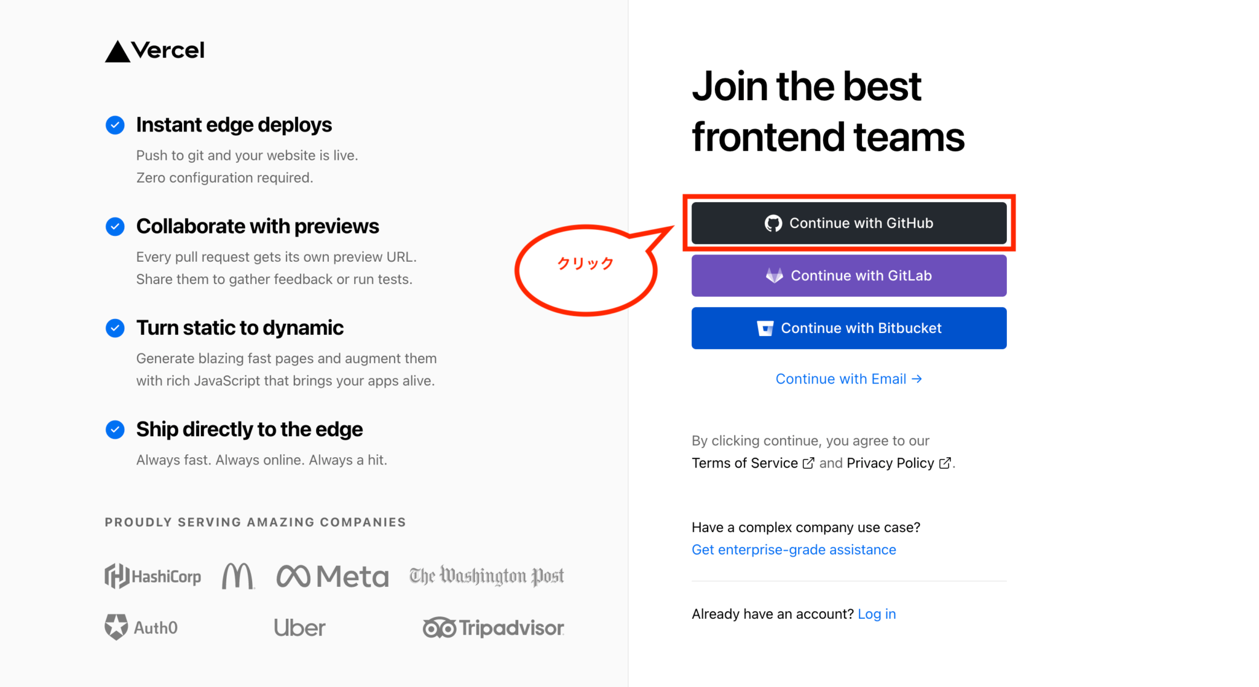Click the checkmark beside Turn static to dynamic

115,328
